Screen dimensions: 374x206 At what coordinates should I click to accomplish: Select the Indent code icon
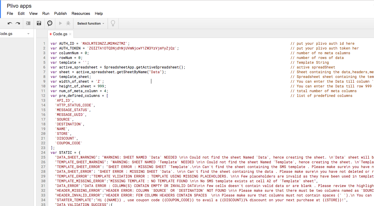click(x=28, y=23)
